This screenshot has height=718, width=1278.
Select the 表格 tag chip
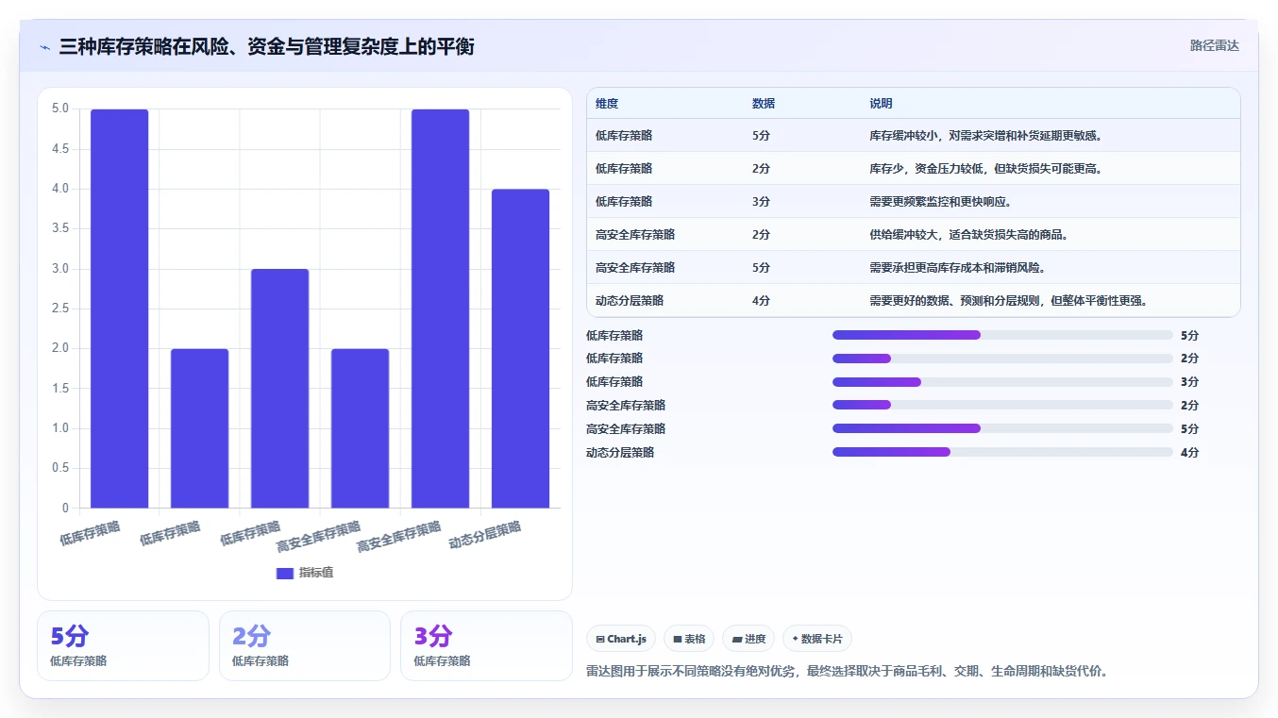[x=689, y=639]
